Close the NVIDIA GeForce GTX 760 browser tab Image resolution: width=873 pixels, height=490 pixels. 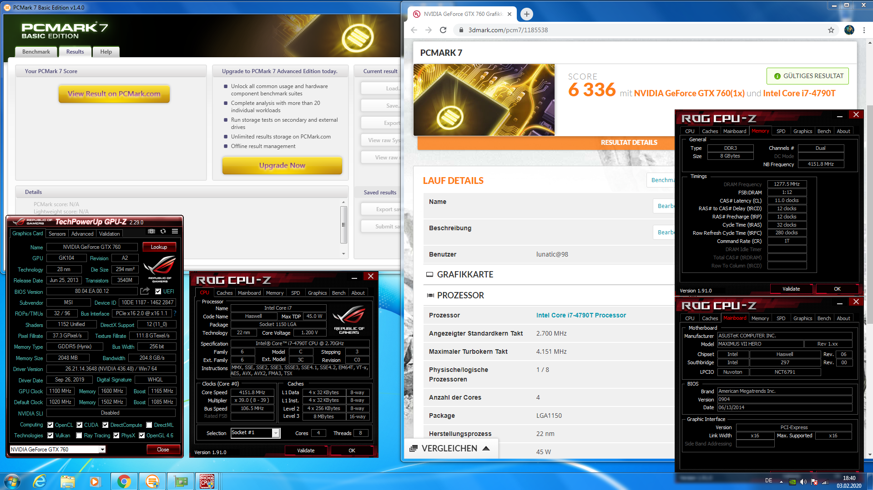(510, 14)
